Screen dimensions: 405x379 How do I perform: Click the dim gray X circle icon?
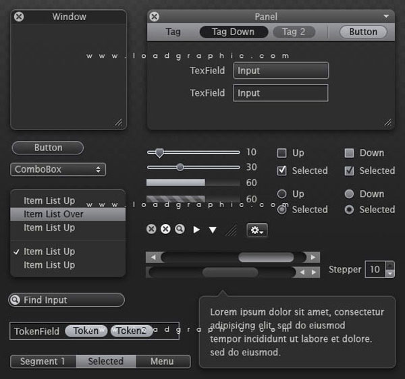pos(151,229)
